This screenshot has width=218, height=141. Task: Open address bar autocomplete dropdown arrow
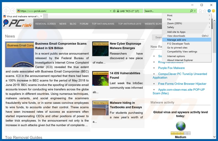click(111, 11)
